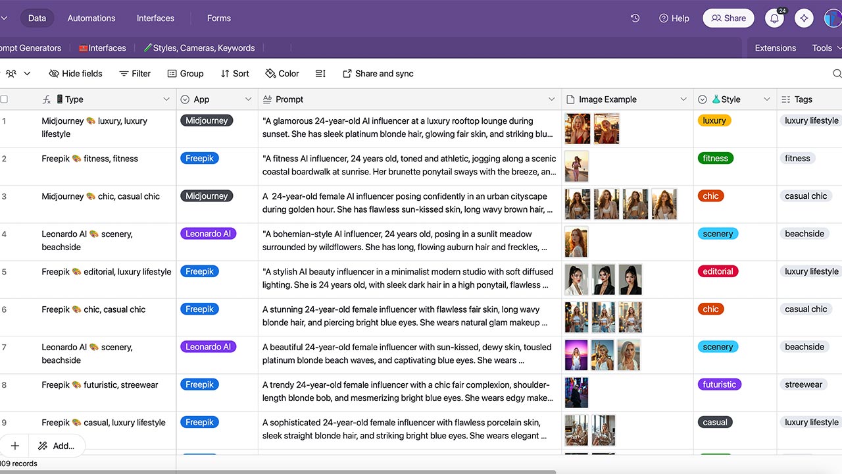Click the Midjourney app tag in row 1
842x474 pixels.
pos(207,120)
